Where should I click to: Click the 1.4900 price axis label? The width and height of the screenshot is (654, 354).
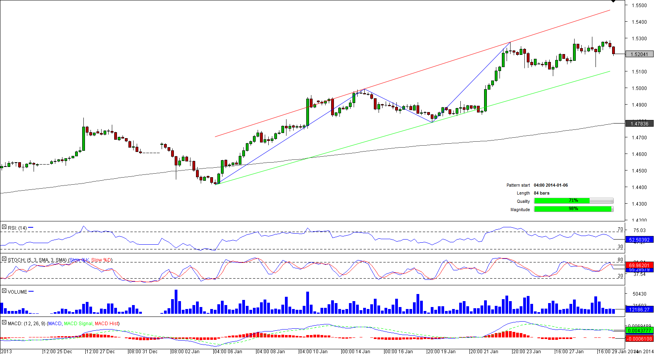click(639, 105)
